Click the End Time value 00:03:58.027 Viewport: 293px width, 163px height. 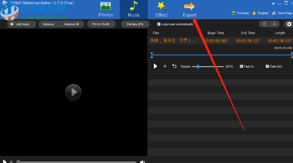click(x=248, y=41)
